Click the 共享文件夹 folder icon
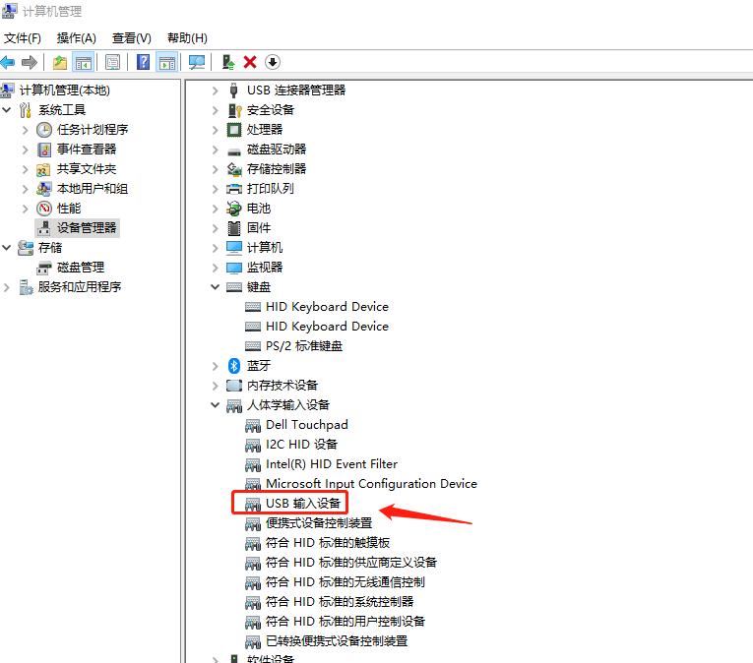 coord(43,169)
